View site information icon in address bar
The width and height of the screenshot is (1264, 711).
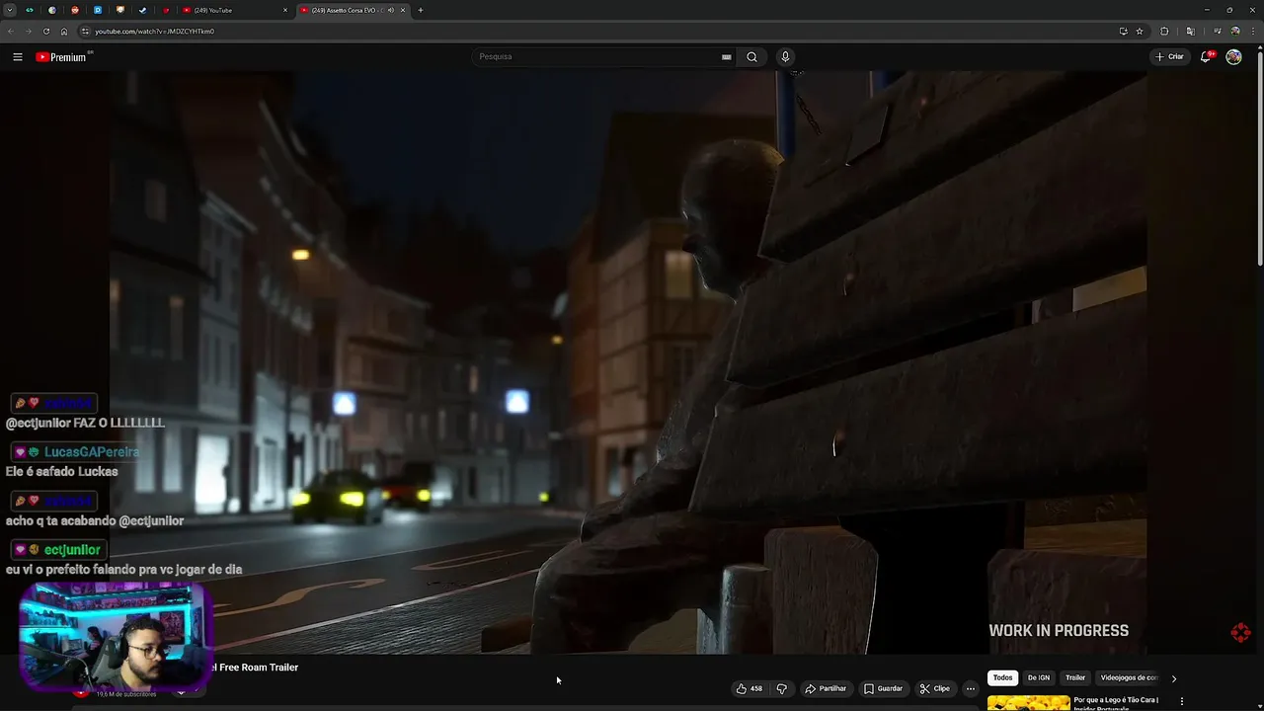tap(86, 31)
